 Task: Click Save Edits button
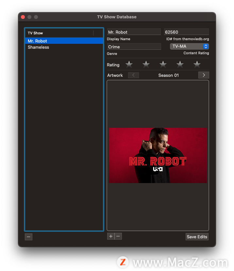197,237
